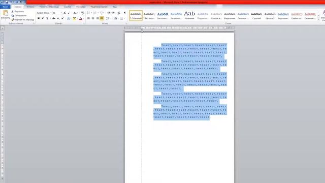Image resolution: width=325 pixels, height=183 pixels.
Task: Click the multilevel list icon
Action: tap(102, 13)
